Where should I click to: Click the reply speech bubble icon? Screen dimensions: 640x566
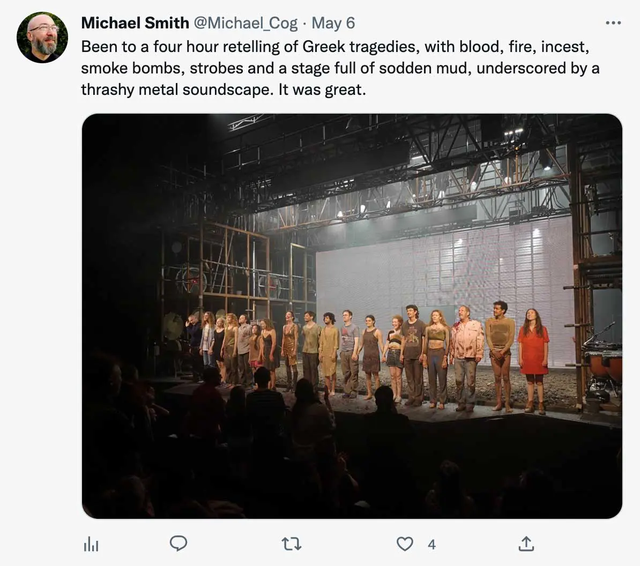click(178, 543)
